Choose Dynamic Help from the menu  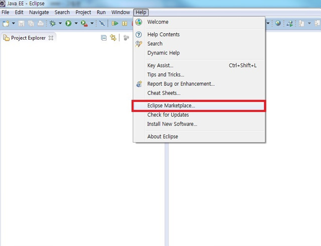point(199,53)
